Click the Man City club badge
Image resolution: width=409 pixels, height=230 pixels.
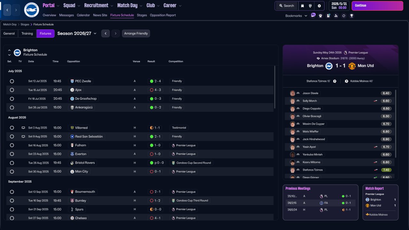tap(72, 172)
